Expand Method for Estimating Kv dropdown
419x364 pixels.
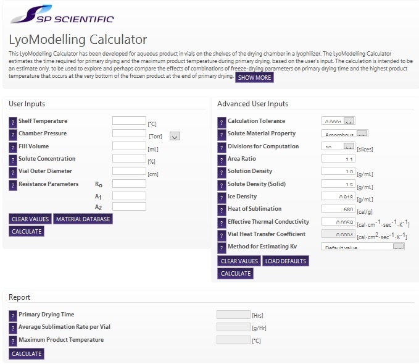click(398, 247)
